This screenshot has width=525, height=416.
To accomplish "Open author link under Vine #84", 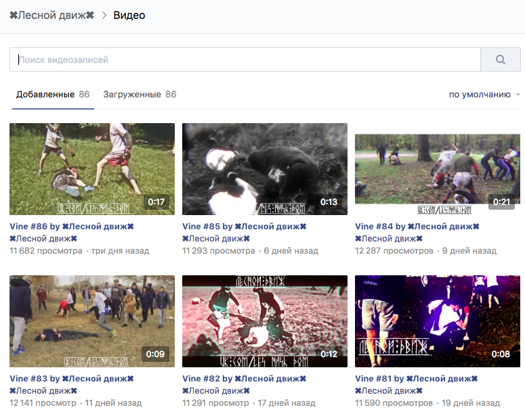I will (389, 239).
